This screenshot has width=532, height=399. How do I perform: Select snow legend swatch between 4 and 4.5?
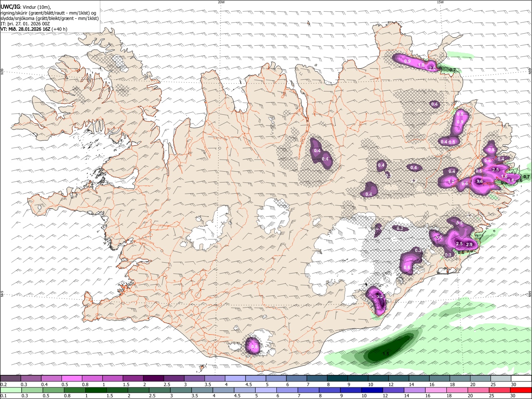(x=235, y=379)
